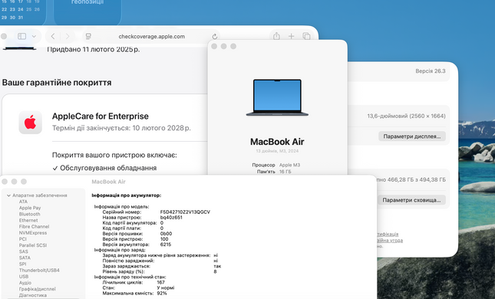Screen dimensions: 495x299
Task: Collapse Апаратне забезпечення tree section
Action: coord(9,195)
